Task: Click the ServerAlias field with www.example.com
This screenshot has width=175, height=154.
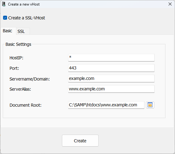Action: (x=111, y=89)
